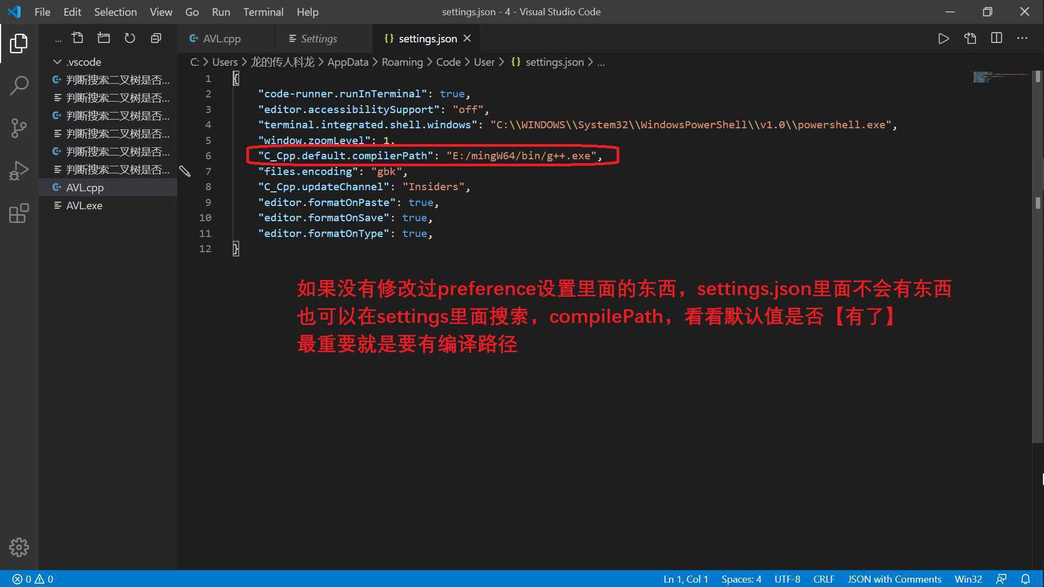Open the Help menu
This screenshot has height=587, width=1044.
(x=308, y=12)
